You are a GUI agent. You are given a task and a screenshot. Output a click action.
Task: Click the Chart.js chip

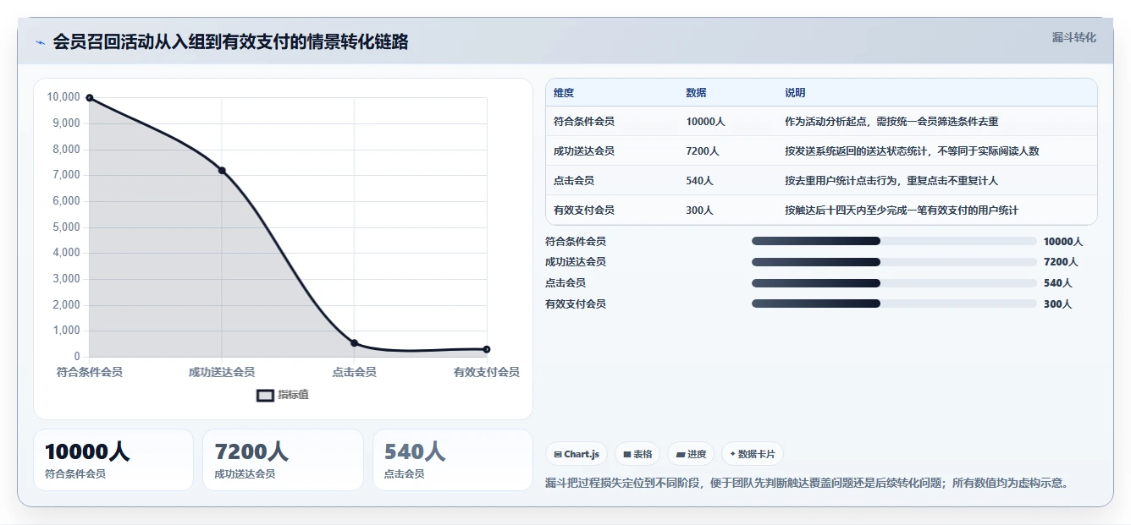(577, 454)
